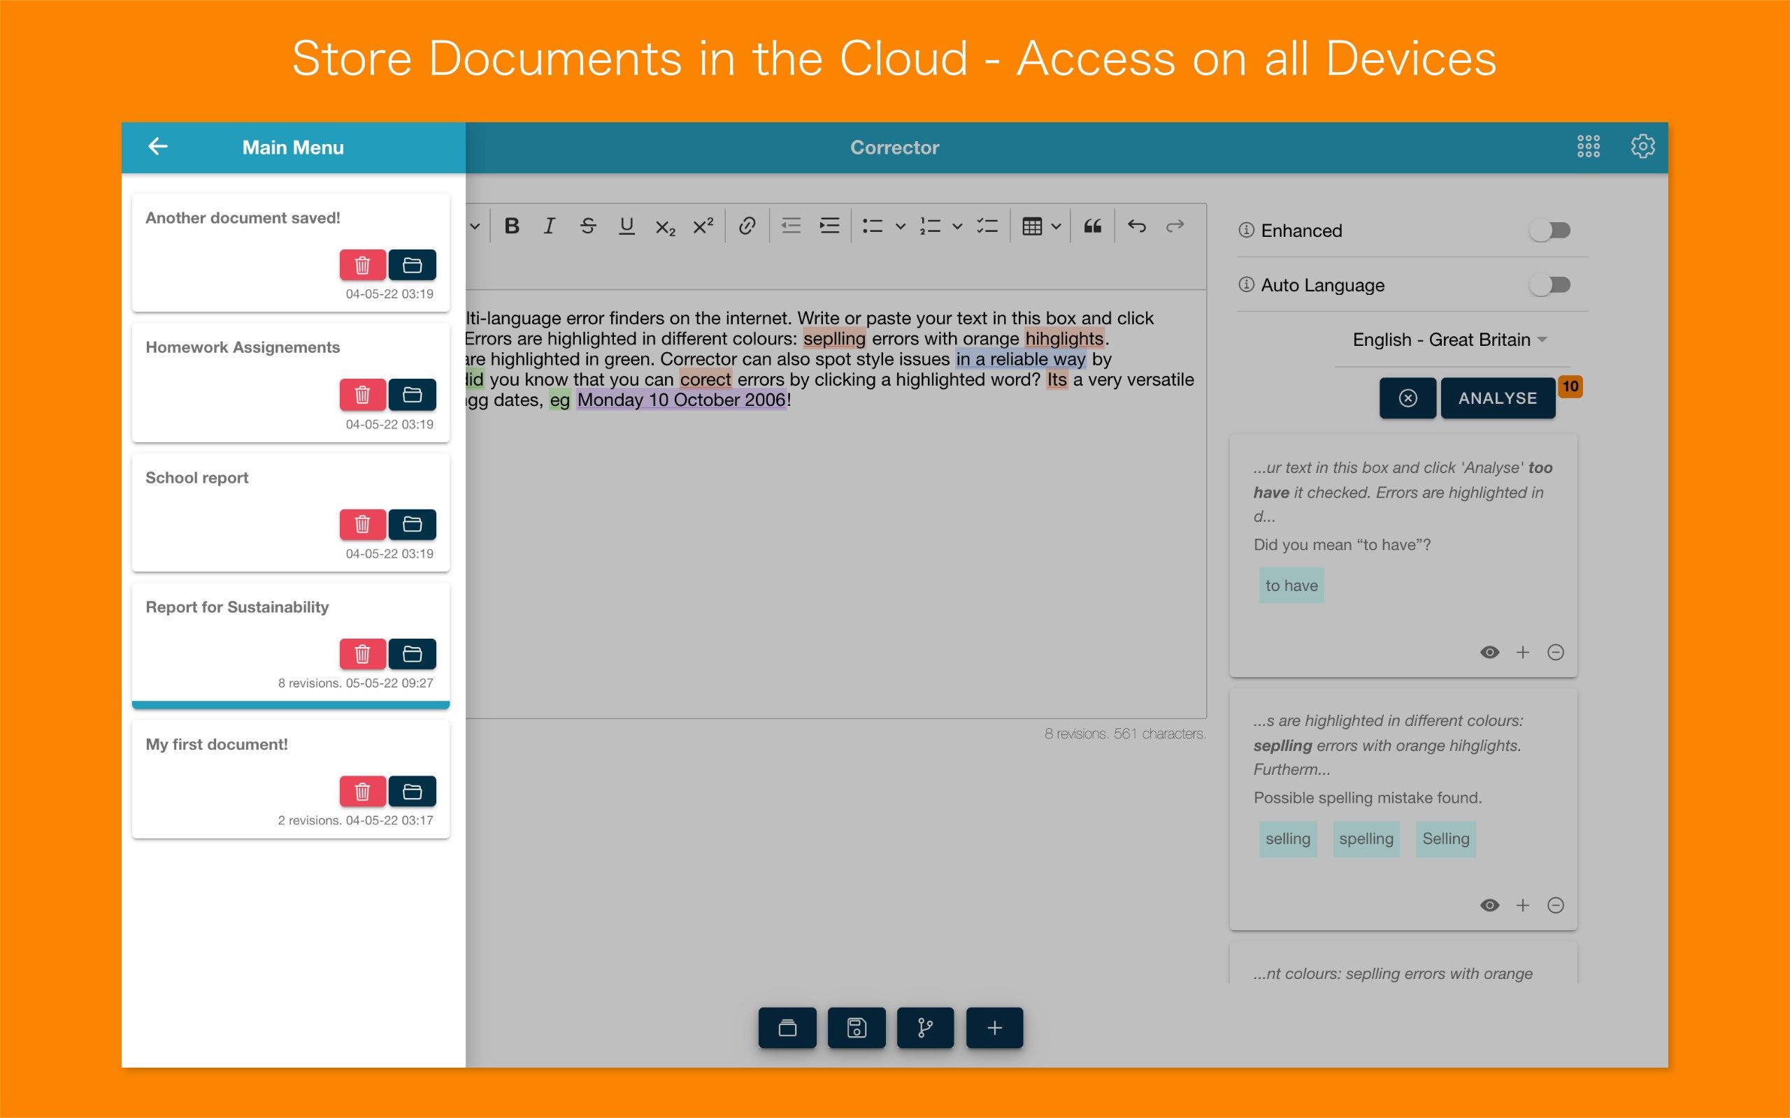Click highlighted date 'Monday 10 October 2006'

coord(681,400)
